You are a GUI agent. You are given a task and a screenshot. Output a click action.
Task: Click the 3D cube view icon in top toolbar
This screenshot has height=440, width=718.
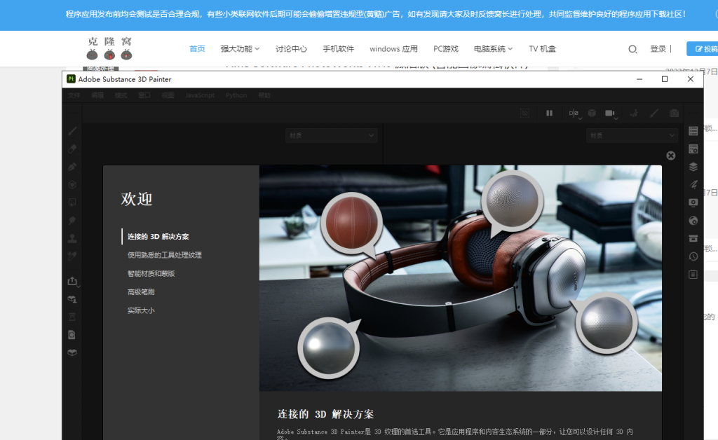pyautogui.click(x=592, y=113)
